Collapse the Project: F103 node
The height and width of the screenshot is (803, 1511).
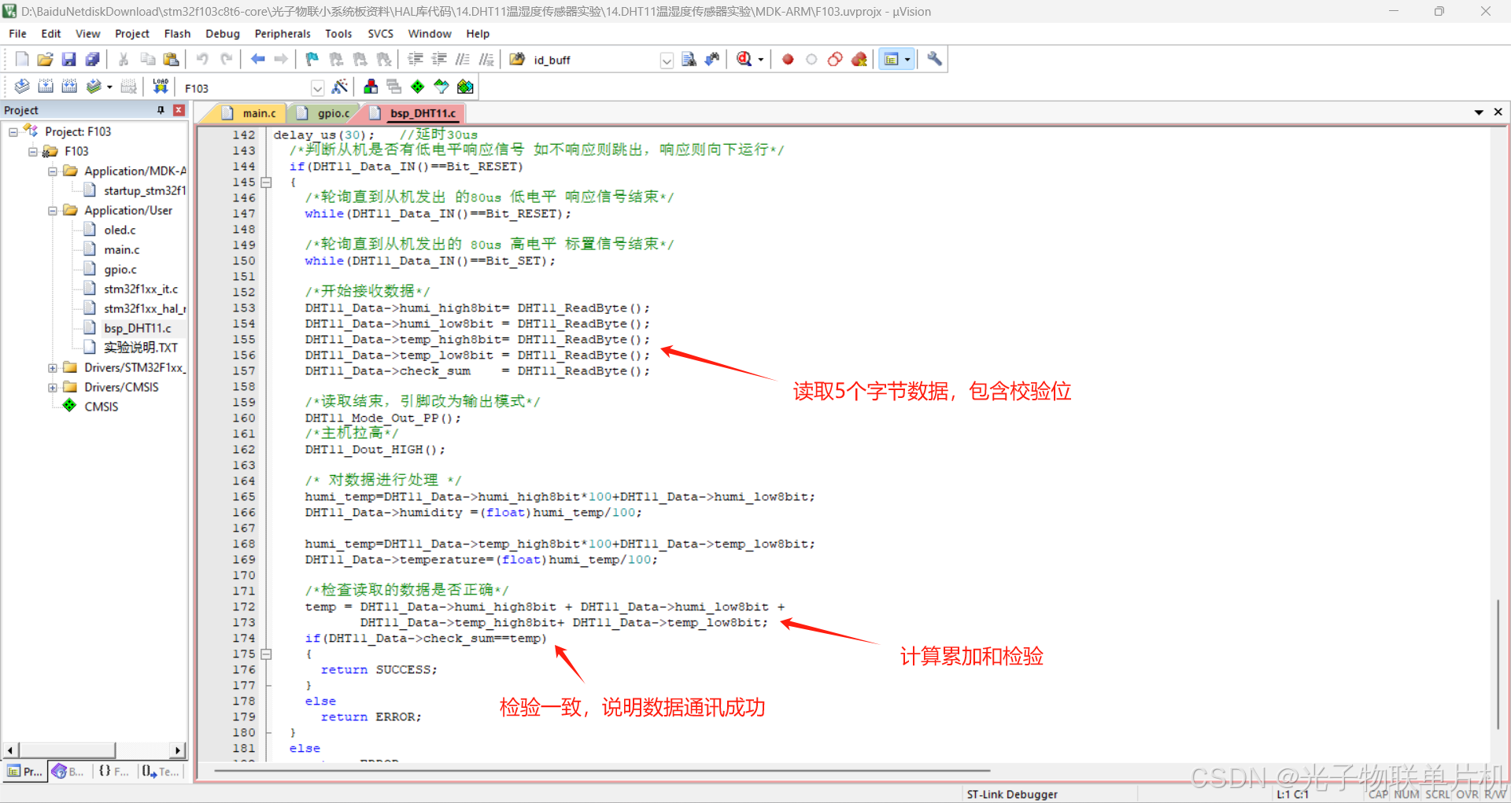[x=13, y=131]
